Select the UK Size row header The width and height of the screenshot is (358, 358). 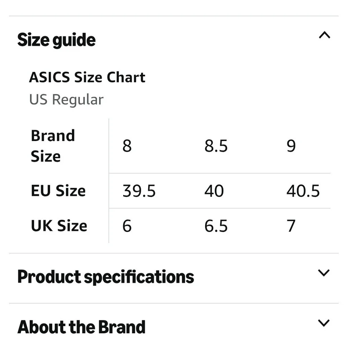(59, 226)
